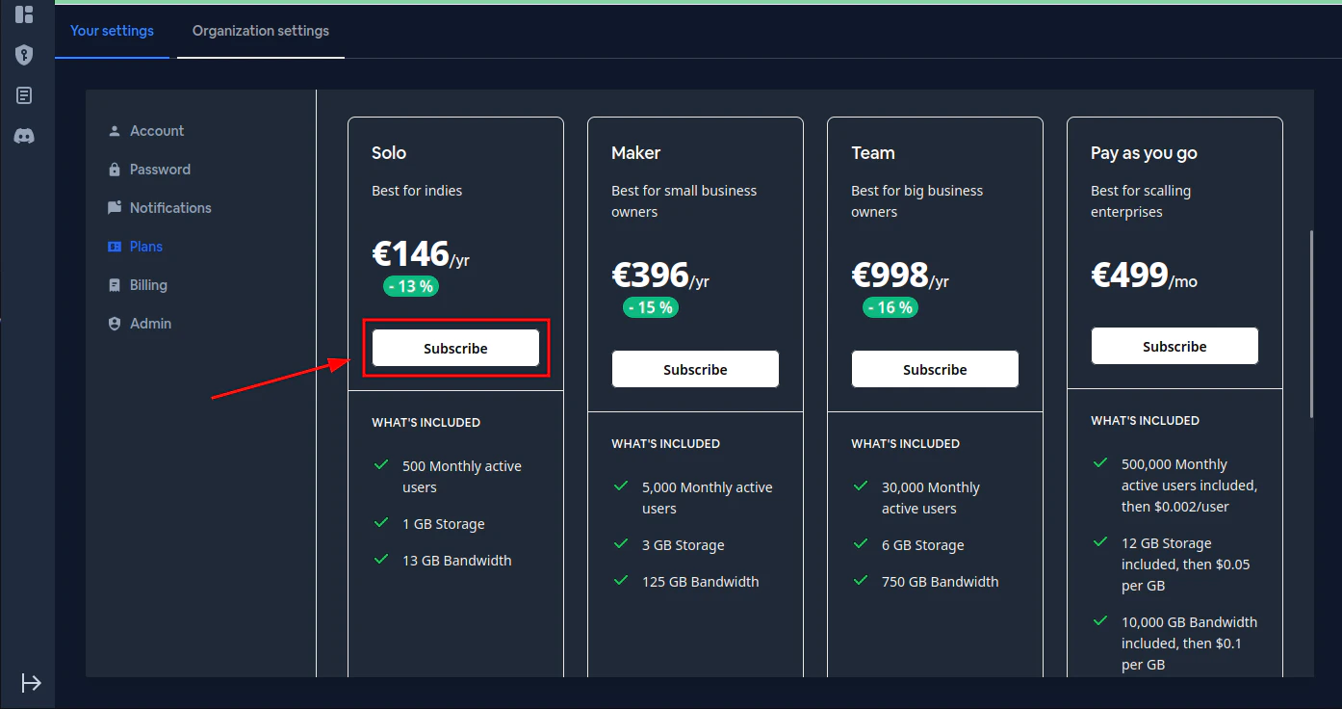Click the Admin shield icon
Viewport: 1342px width, 709px height.
click(x=115, y=324)
